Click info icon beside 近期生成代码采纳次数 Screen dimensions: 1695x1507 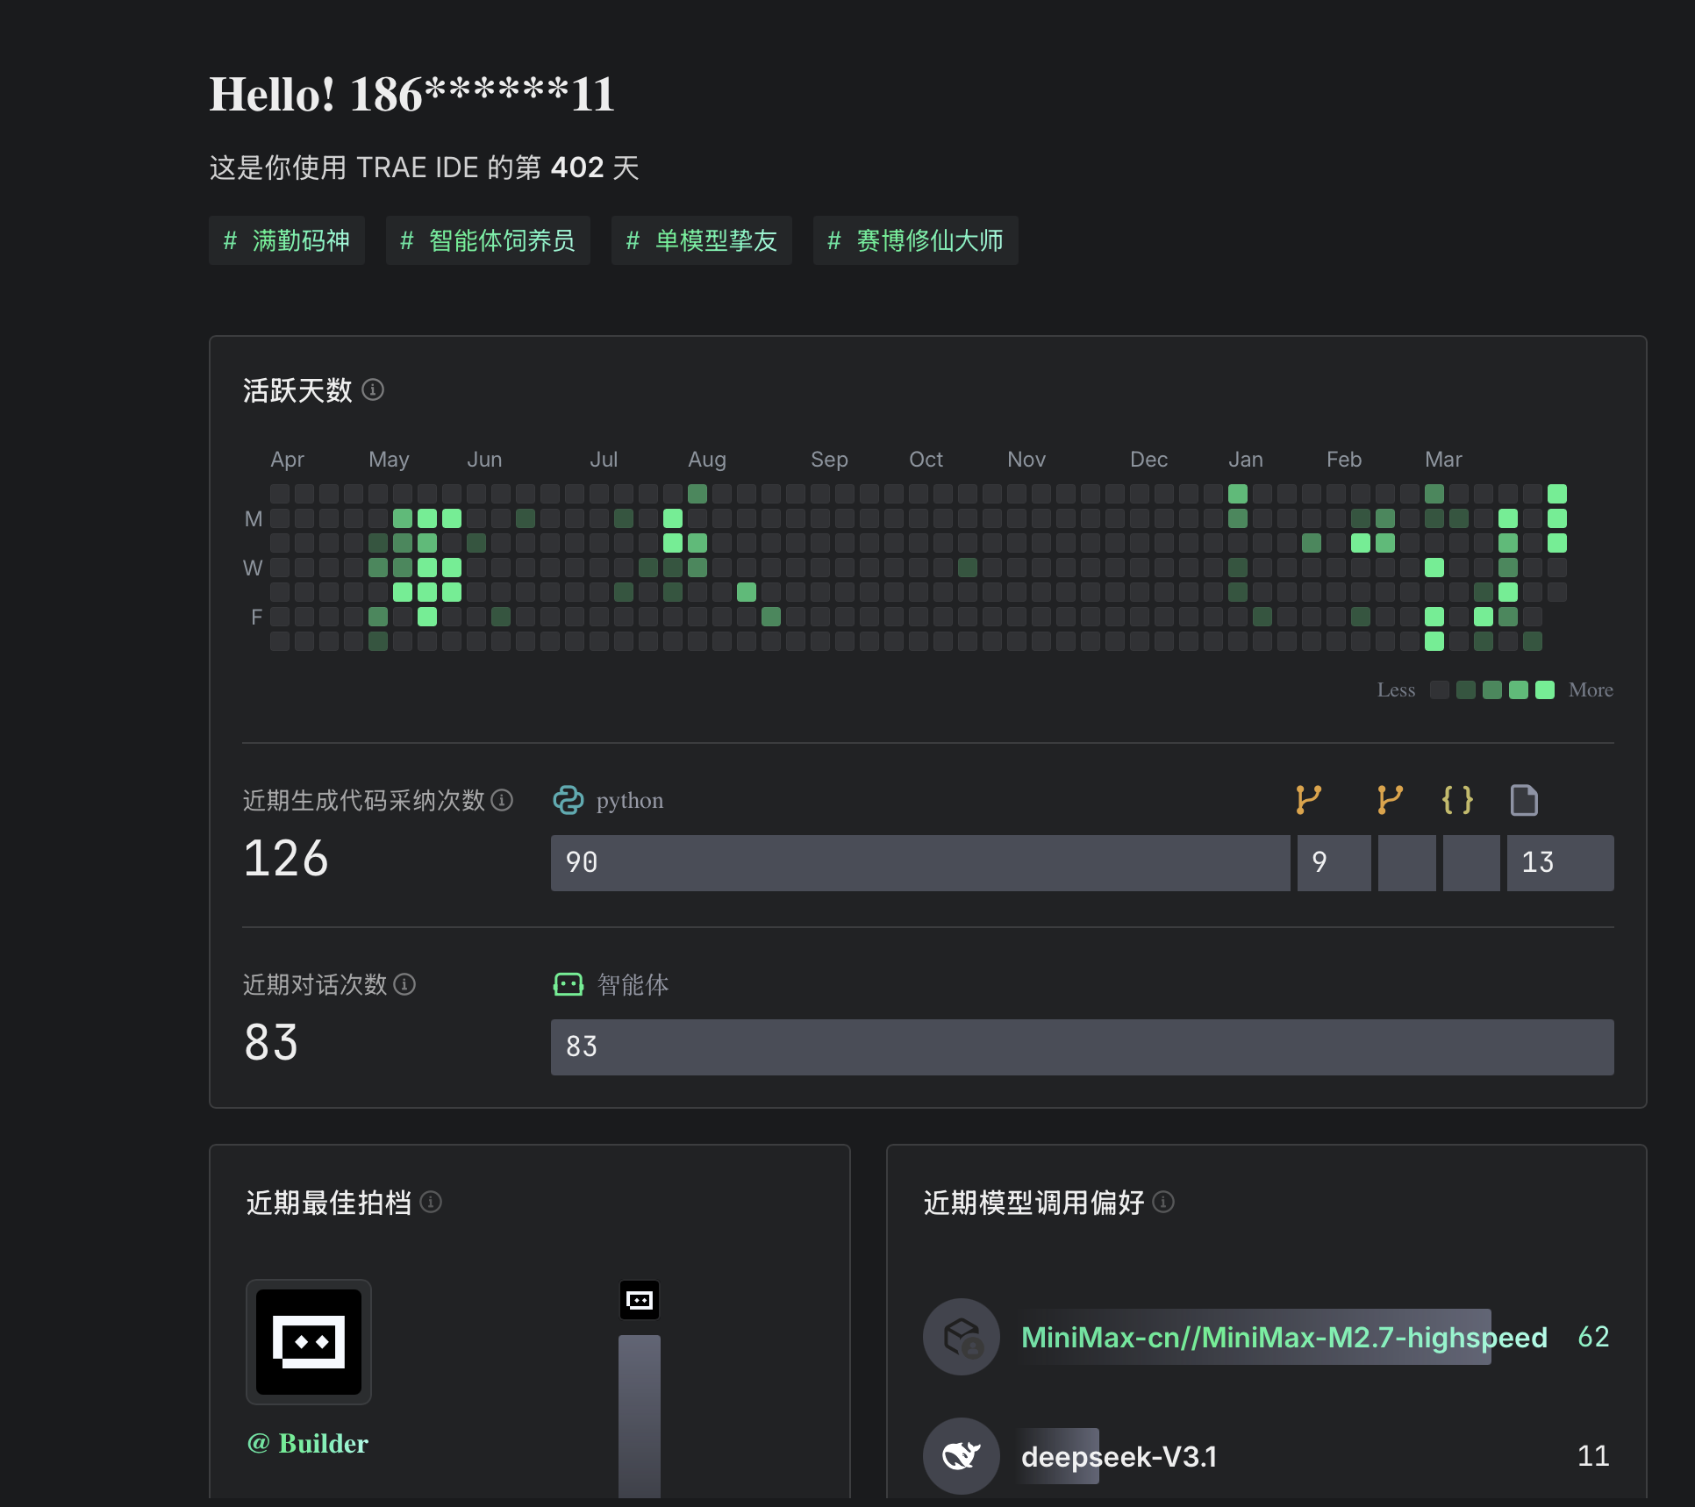(x=502, y=800)
